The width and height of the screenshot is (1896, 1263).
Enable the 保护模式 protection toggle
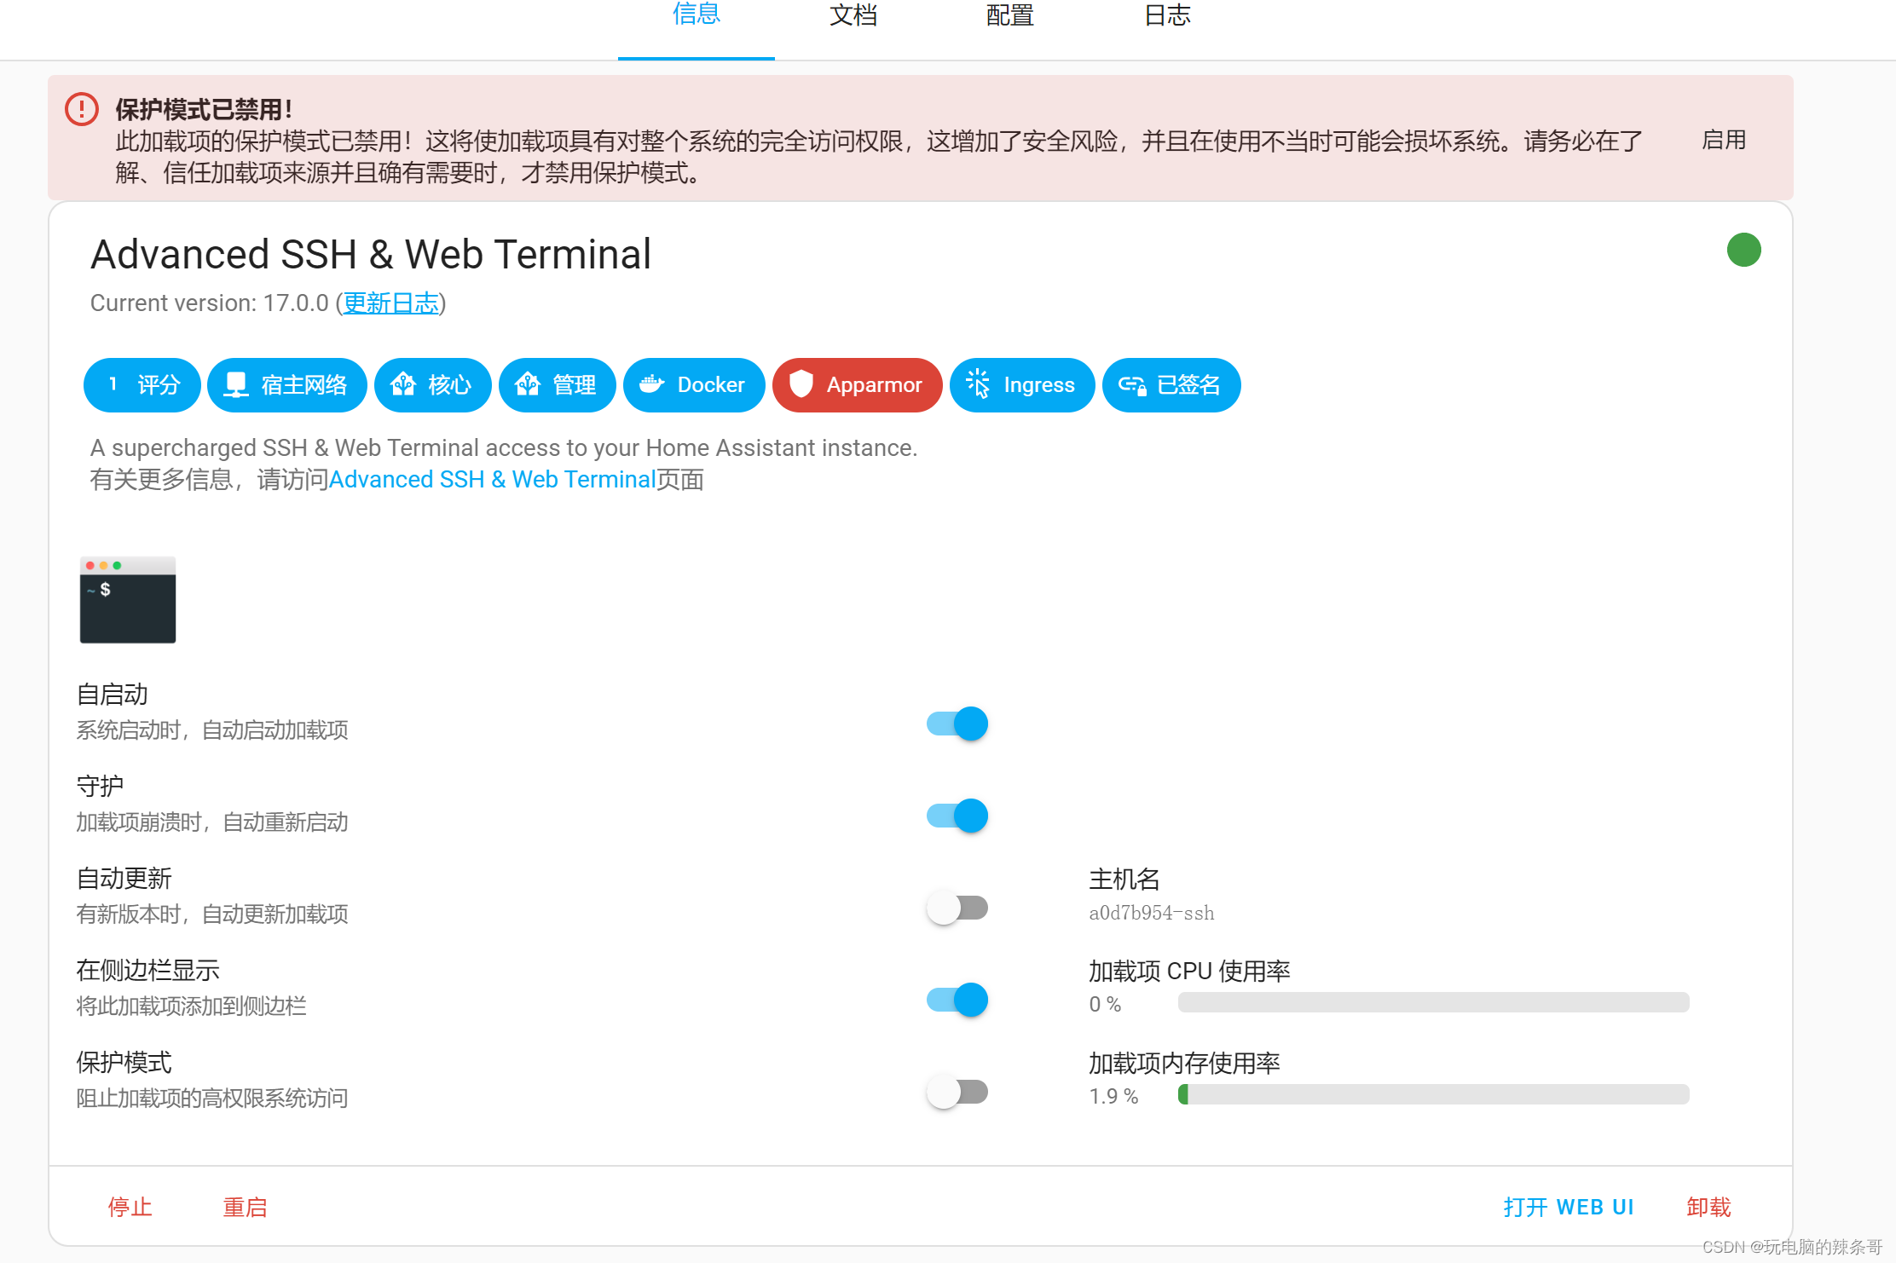957,1092
